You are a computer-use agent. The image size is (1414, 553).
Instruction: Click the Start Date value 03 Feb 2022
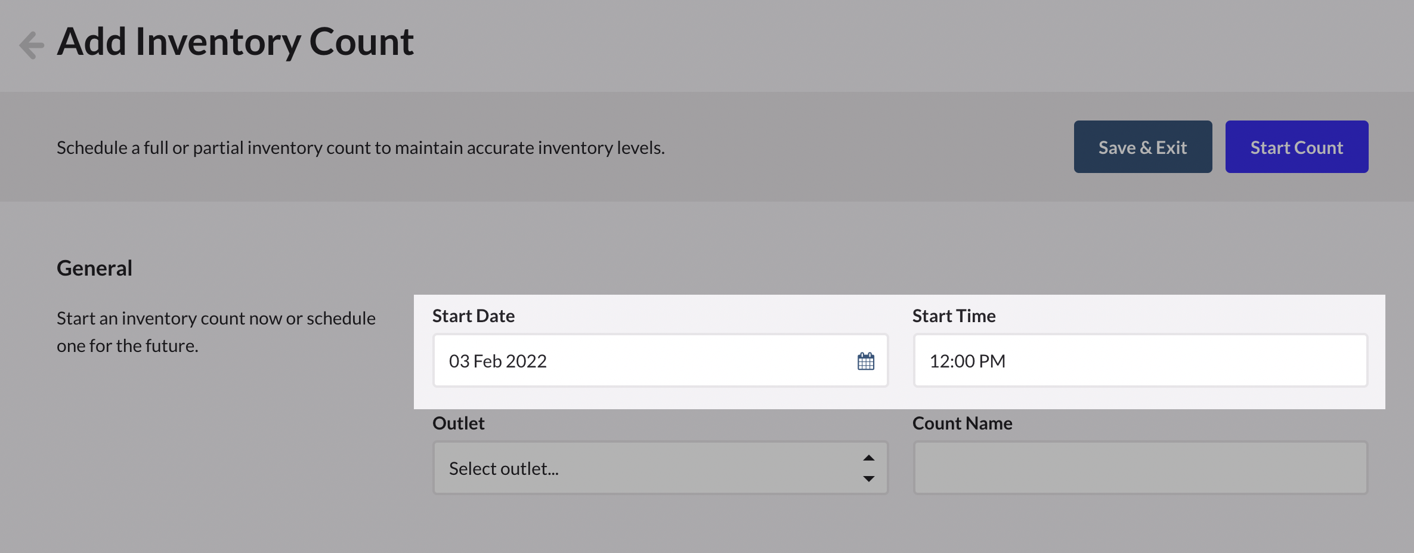499,360
